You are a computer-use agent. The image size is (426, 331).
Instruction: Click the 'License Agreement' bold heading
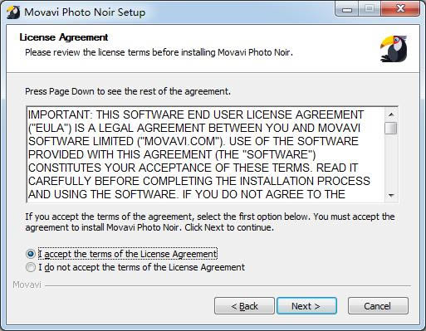tap(64, 37)
